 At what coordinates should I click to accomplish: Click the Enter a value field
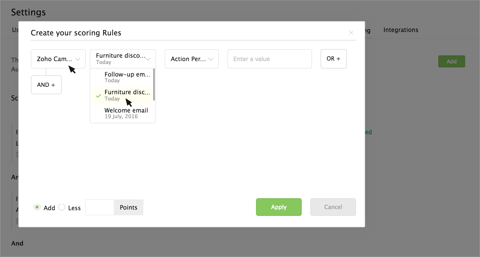[270, 59]
